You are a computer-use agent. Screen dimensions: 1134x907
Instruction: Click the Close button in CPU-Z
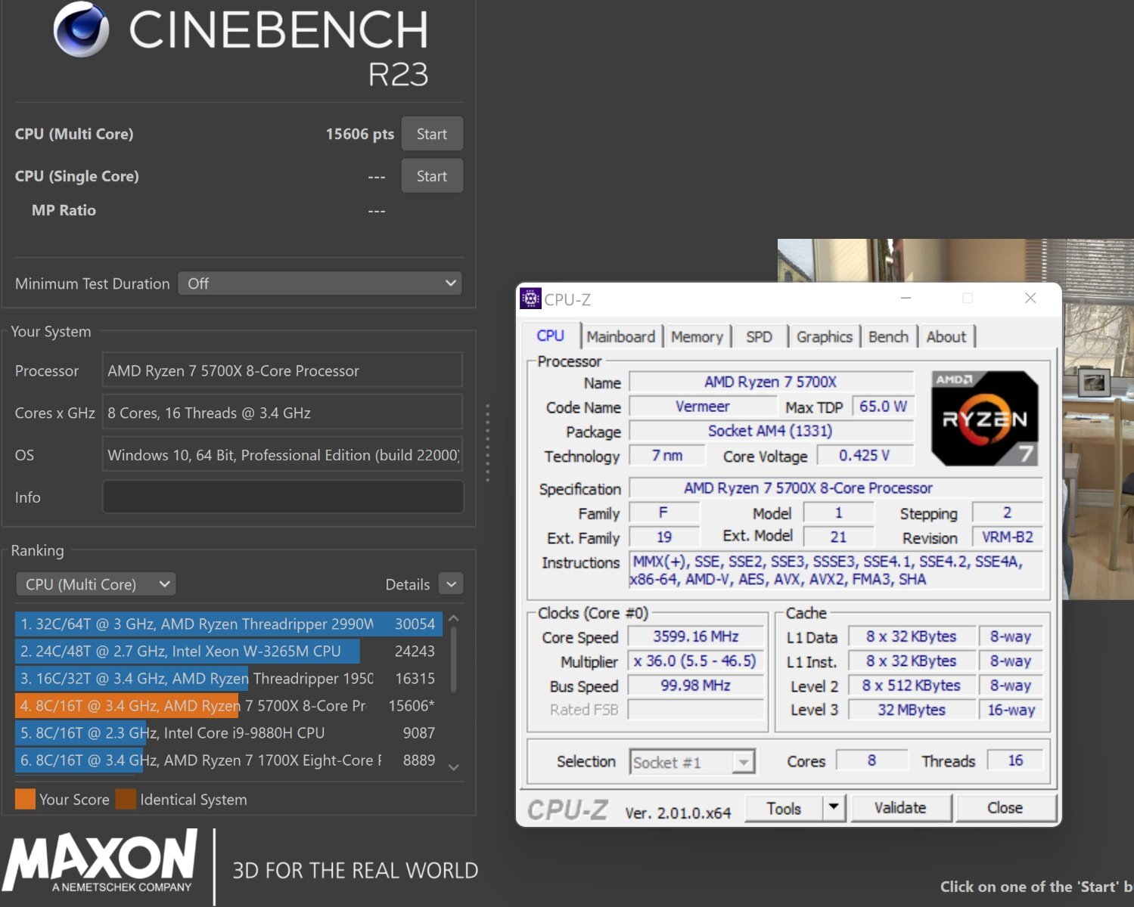point(1005,808)
